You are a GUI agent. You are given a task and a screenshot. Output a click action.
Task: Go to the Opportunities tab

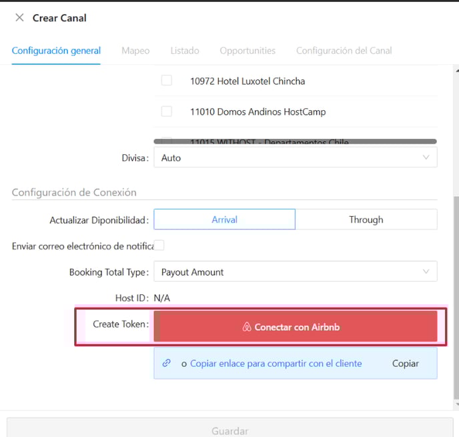(x=248, y=51)
